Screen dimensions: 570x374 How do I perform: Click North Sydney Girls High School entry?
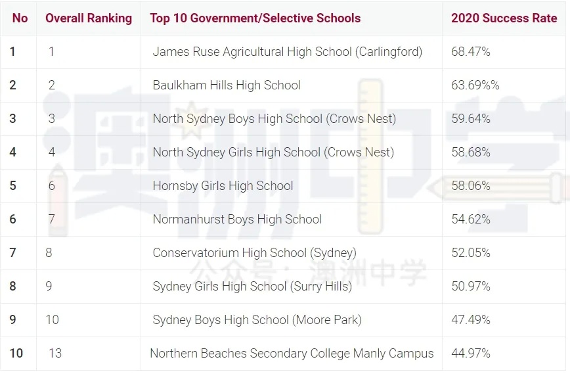pos(273,152)
